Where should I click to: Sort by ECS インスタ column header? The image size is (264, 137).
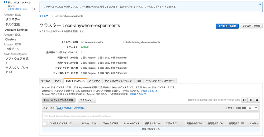point(90,124)
